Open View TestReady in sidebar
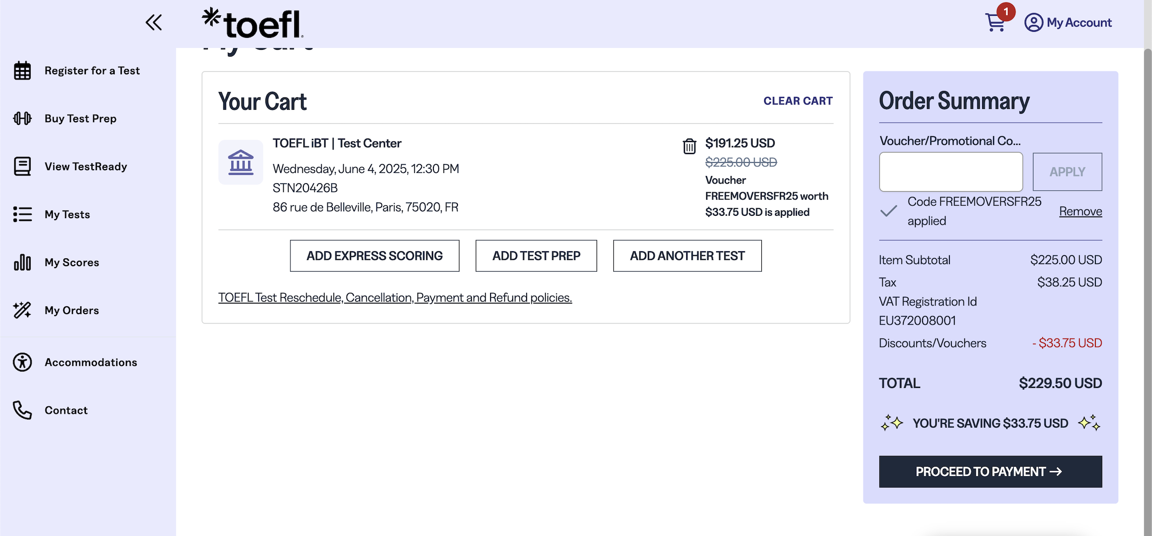 85,166
